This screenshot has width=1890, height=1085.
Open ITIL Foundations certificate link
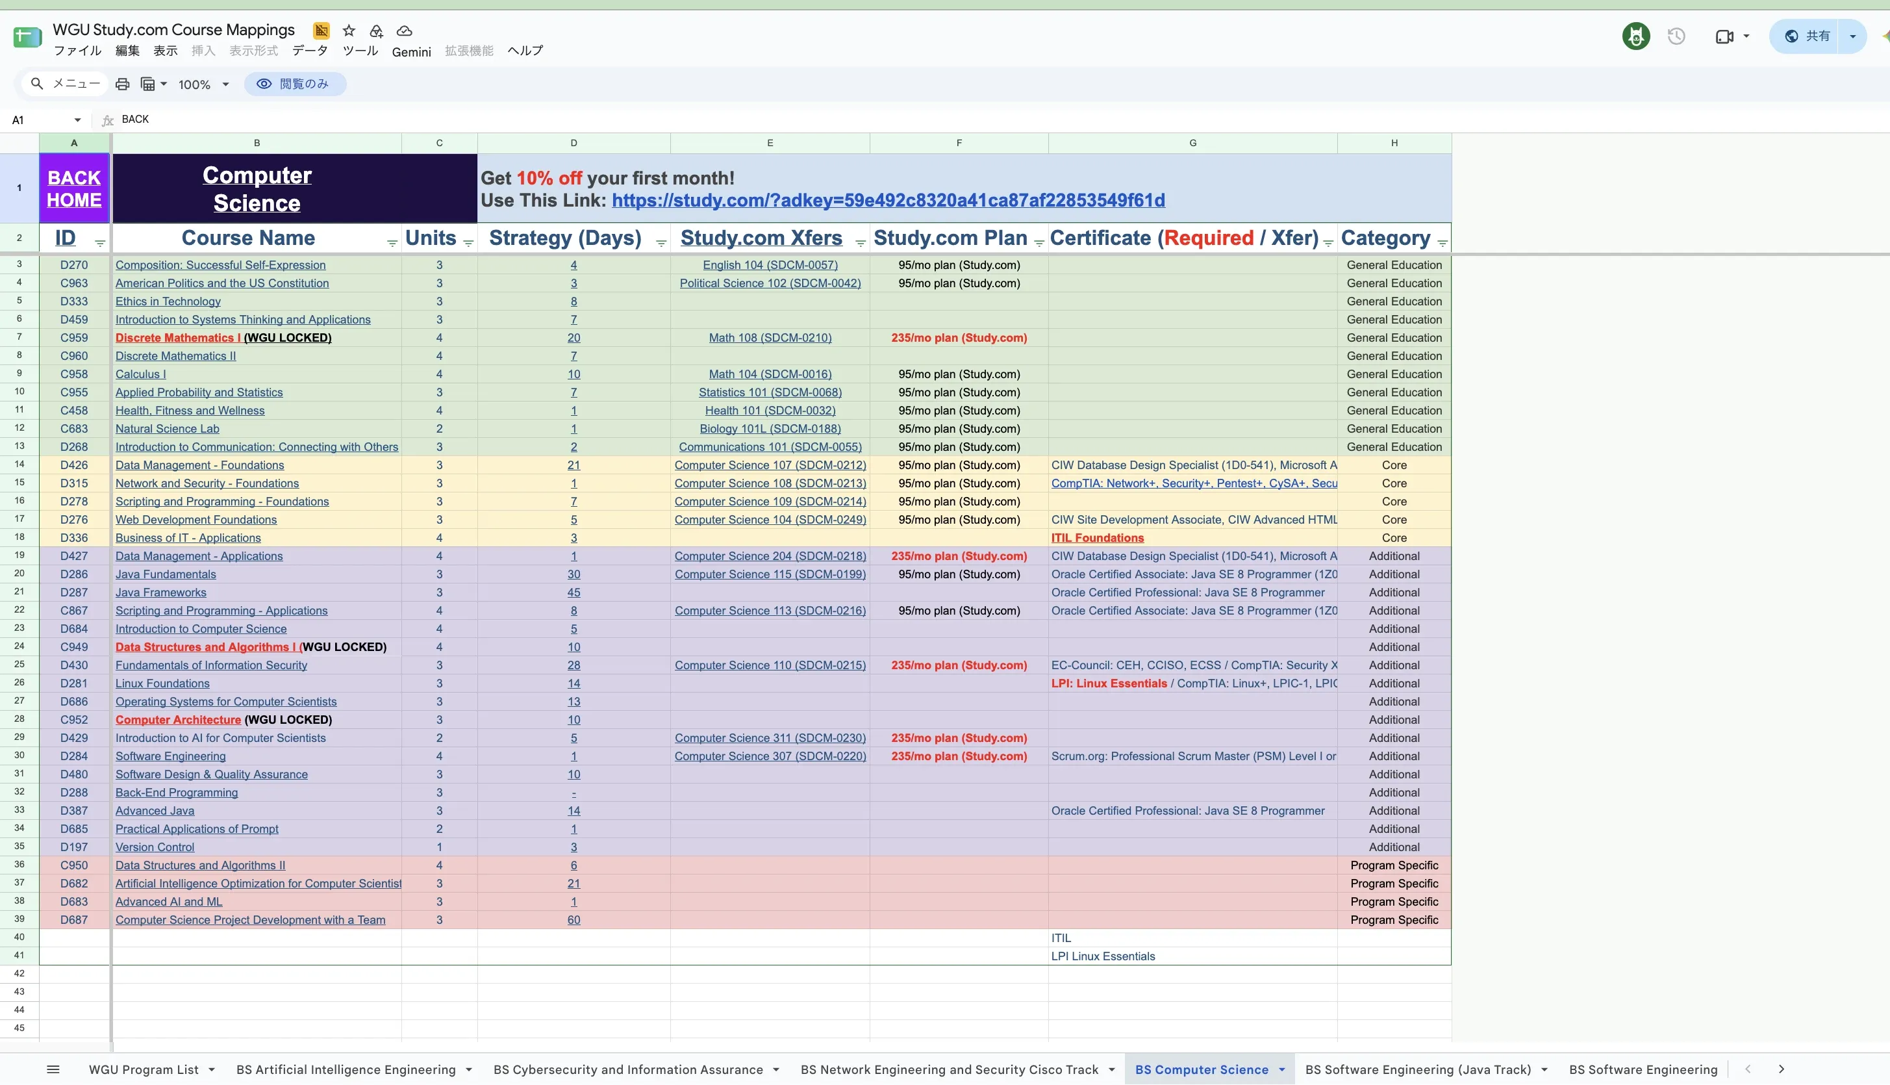pyautogui.click(x=1098, y=538)
